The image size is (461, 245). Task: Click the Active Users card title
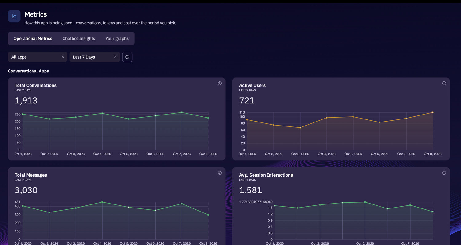click(252, 85)
